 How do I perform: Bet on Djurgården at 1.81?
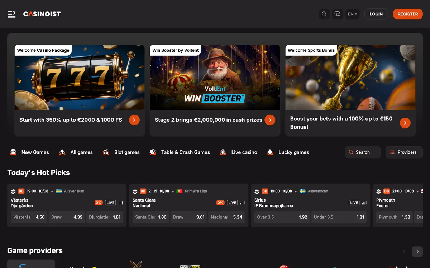pyautogui.click(x=105, y=217)
